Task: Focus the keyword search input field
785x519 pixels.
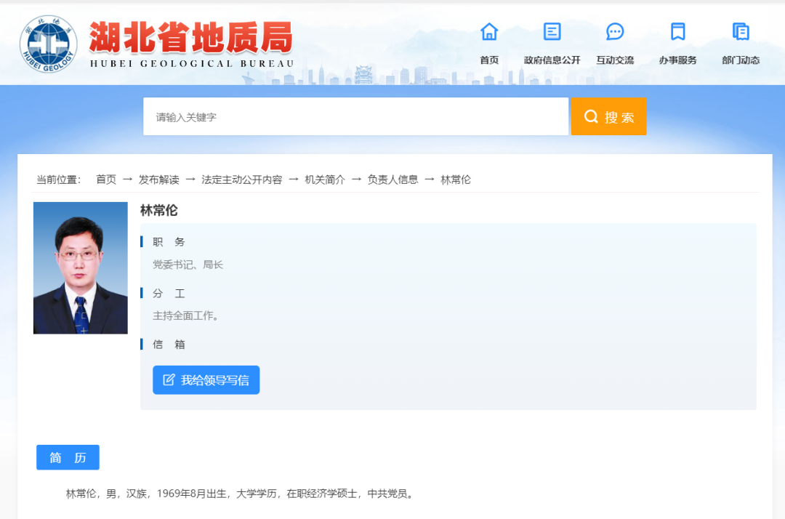Action: [x=355, y=116]
